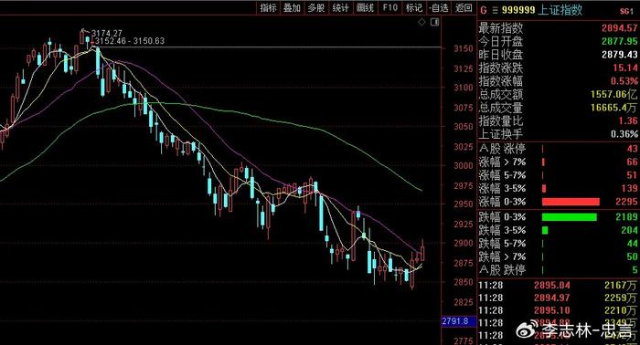Image resolution: width=640 pixels, height=345 pixels.
Task: Select the 画线 draw line tool
Action: (x=365, y=7)
